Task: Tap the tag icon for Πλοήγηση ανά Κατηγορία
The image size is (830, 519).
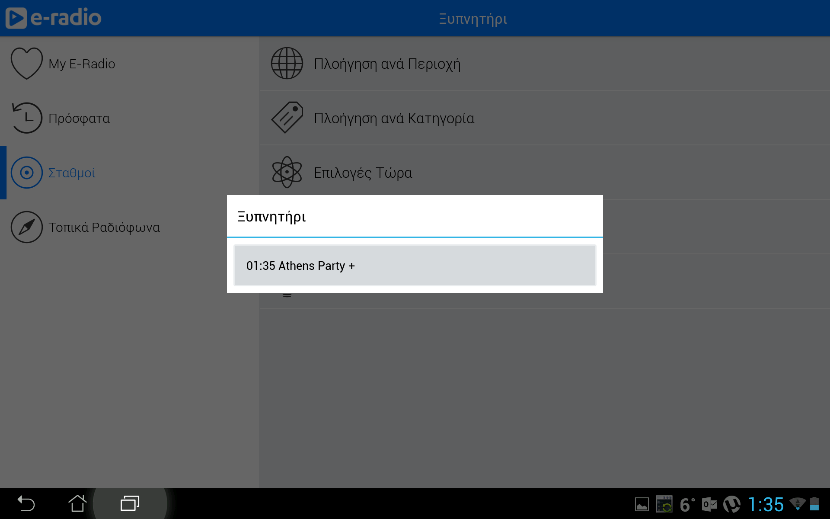Action: pyautogui.click(x=287, y=118)
